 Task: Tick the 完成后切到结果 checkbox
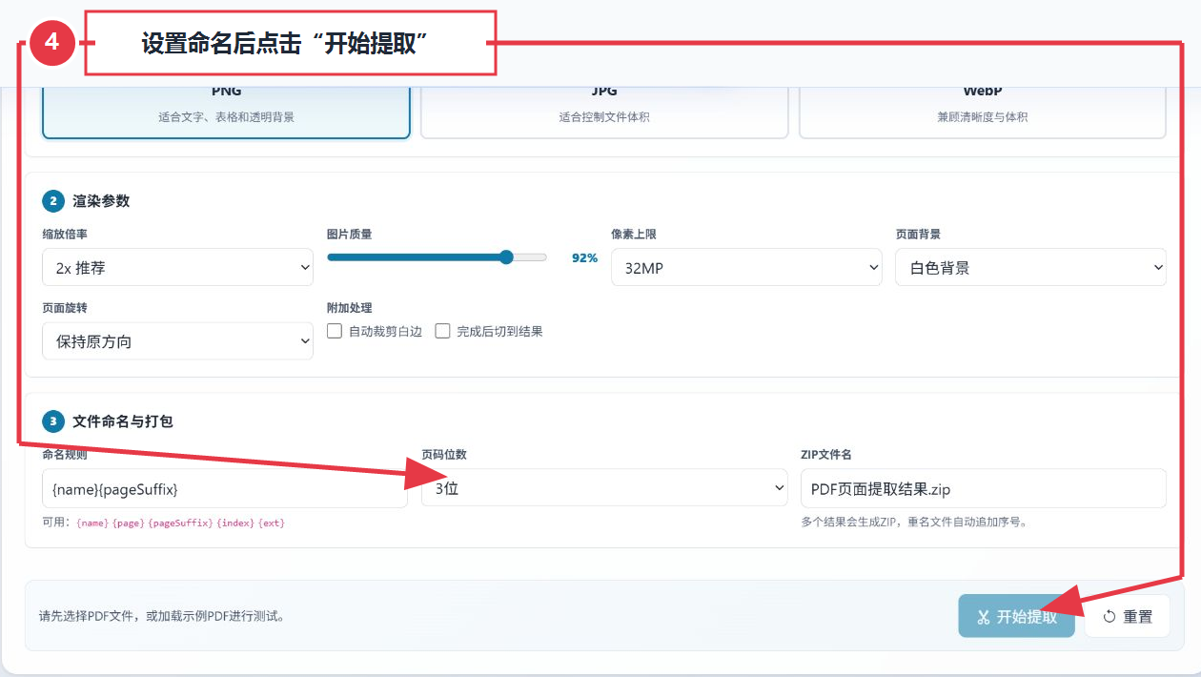click(442, 331)
